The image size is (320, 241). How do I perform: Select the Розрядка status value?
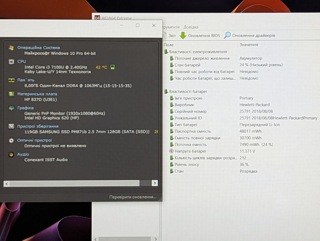coord(248,171)
